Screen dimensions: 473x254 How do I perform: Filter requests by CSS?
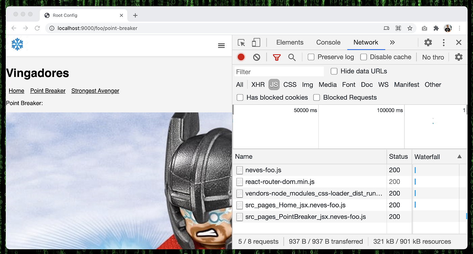pos(290,85)
